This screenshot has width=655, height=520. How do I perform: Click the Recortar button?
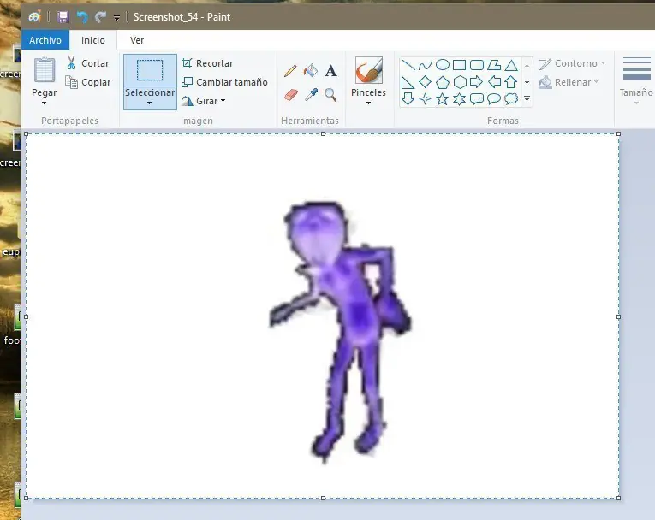tap(207, 63)
